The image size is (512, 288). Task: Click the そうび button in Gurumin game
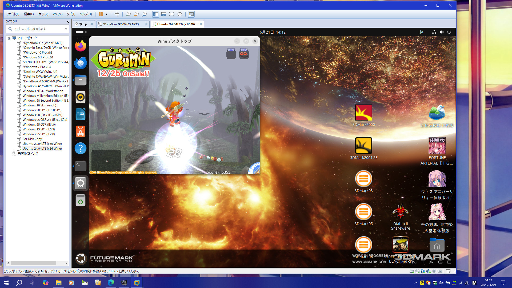(x=244, y=54)
